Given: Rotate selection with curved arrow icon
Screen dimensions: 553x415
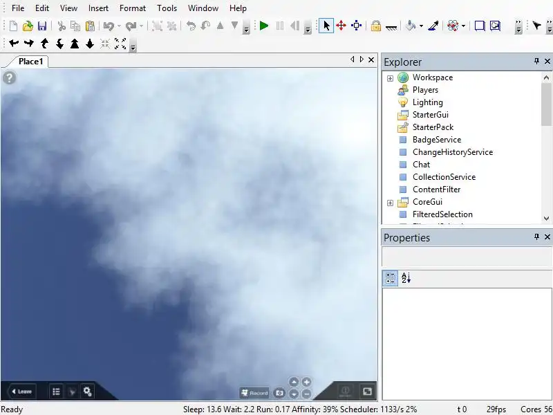Looking at the screenshot, I should click(x=191, y=26).
